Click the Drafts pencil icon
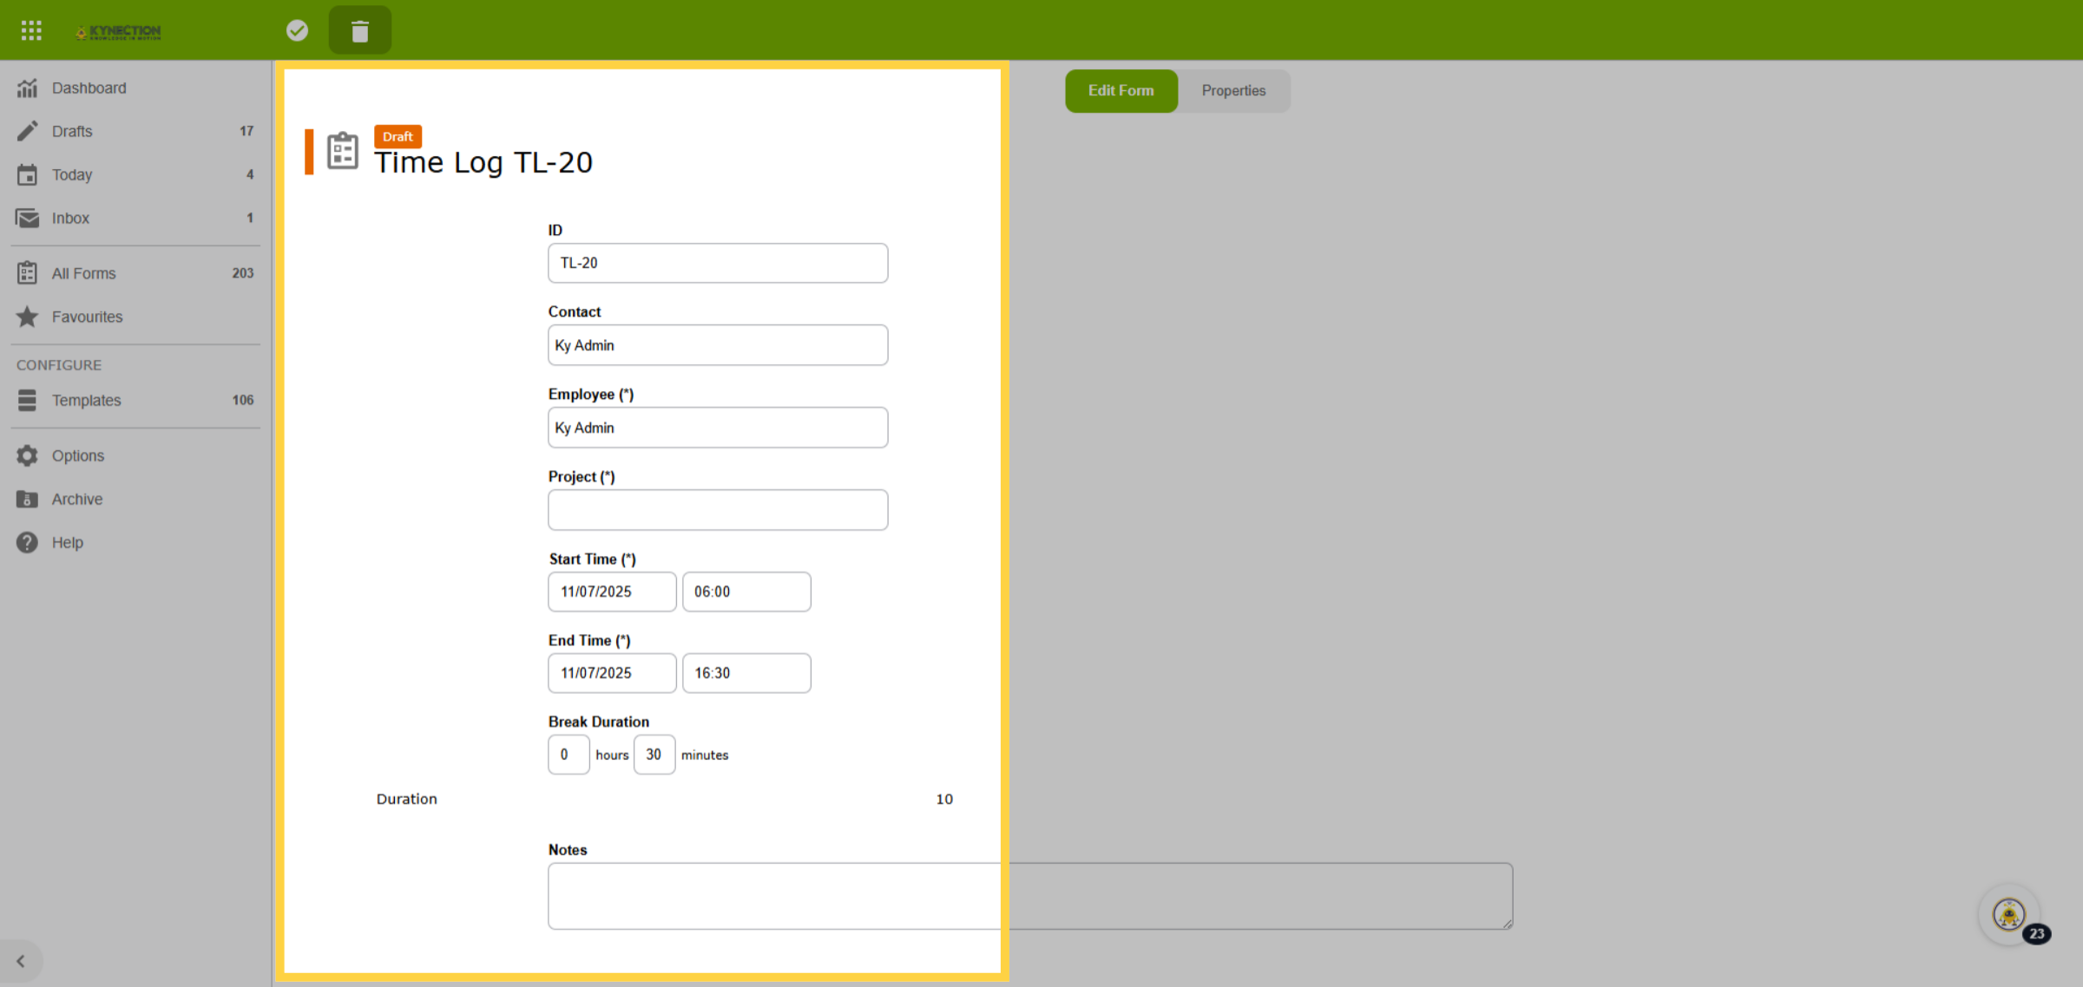Image resolution: width=2083 pixels, height=987 pixels. coord(27,131)
